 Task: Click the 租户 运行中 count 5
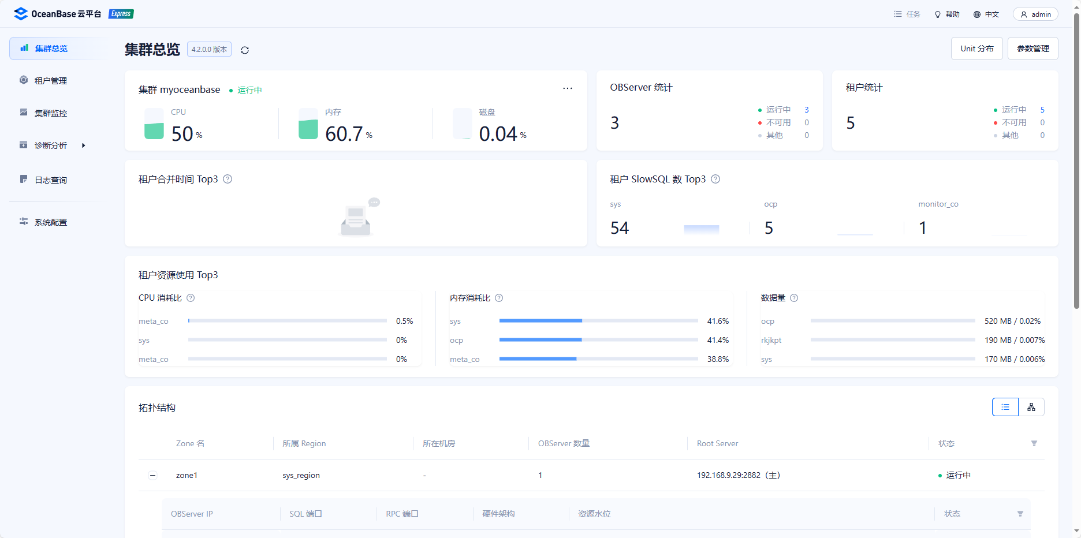1042,110
